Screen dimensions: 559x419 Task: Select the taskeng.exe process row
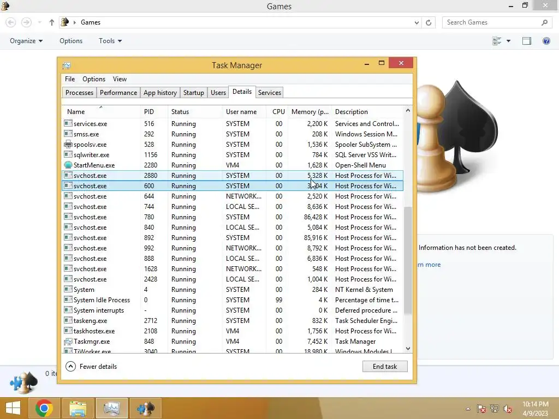tap(233, 321)
